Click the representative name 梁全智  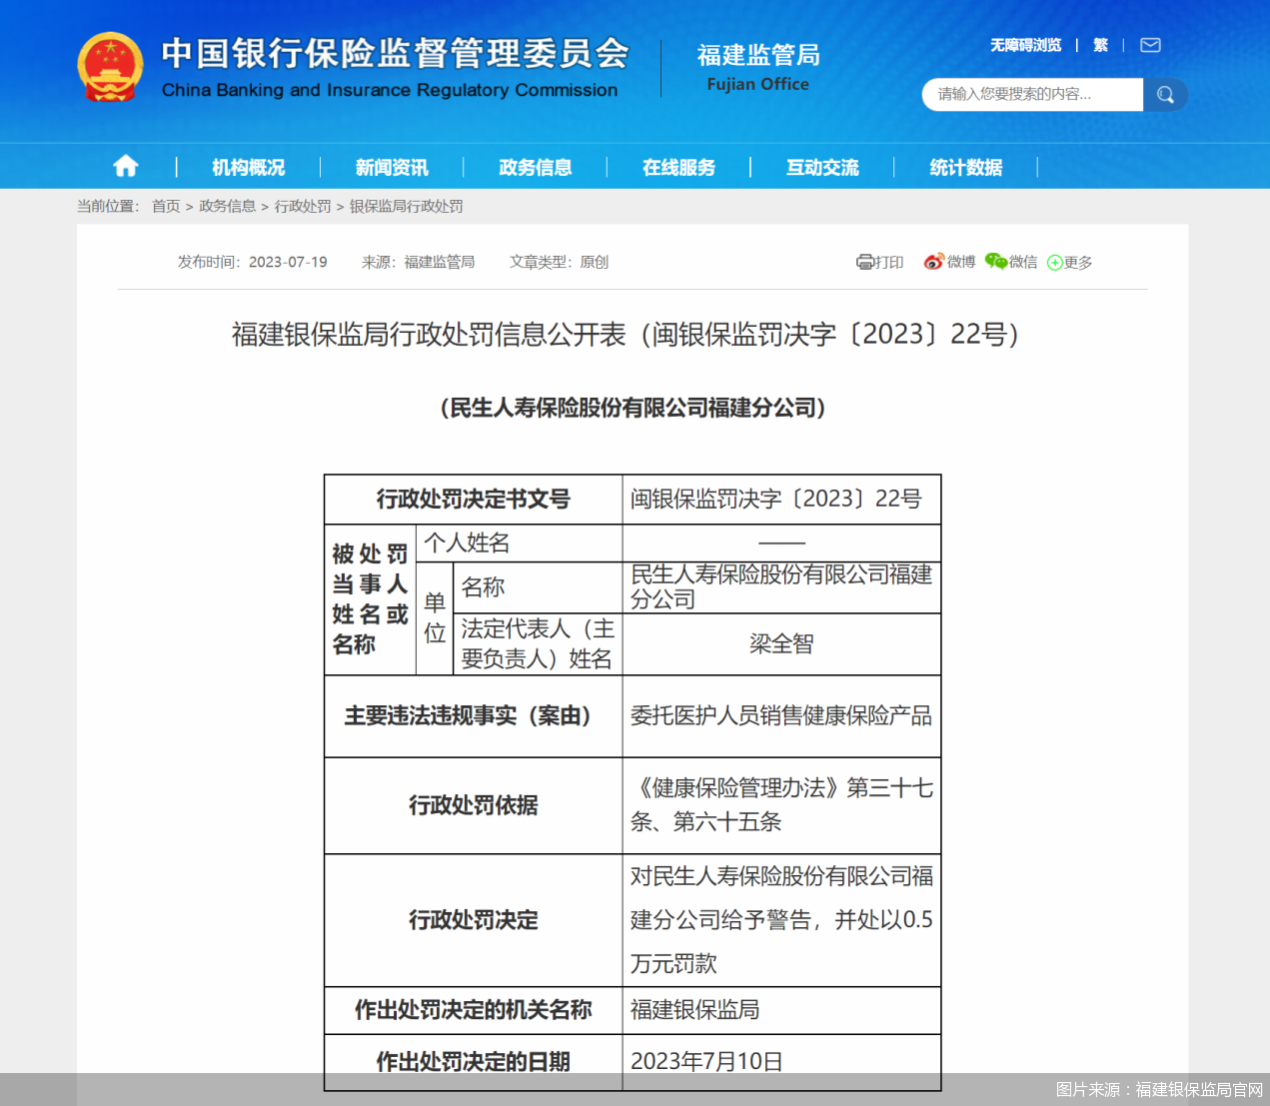click(781, 644)
